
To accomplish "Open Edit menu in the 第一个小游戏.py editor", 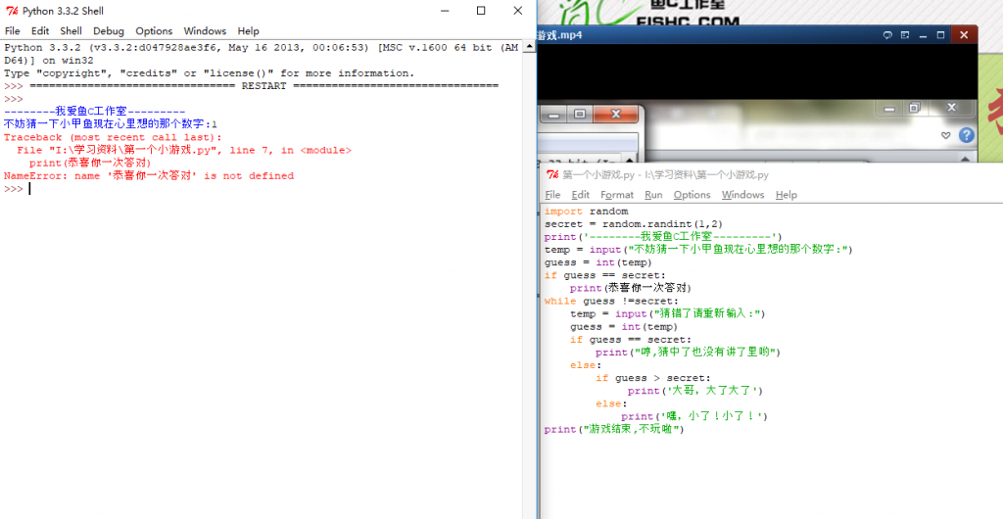I will tap(581, 195).
